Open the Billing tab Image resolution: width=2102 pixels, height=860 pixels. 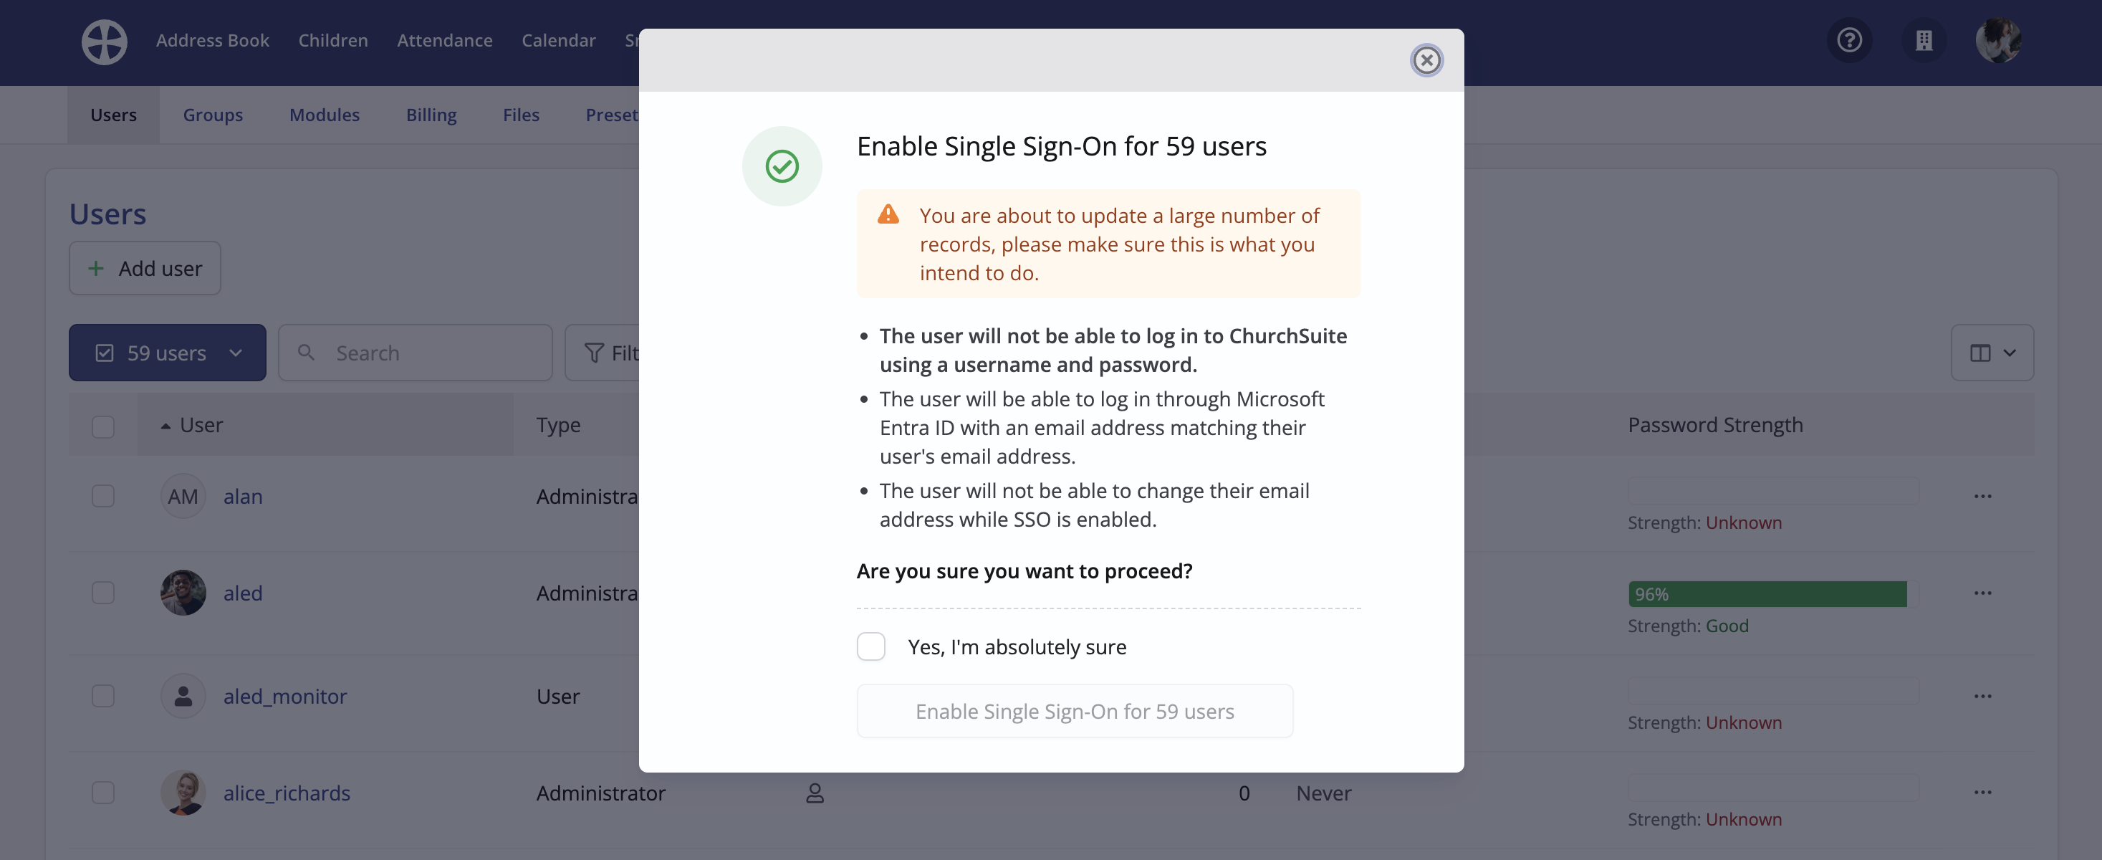pyautogui.click(x=431, y=115)
